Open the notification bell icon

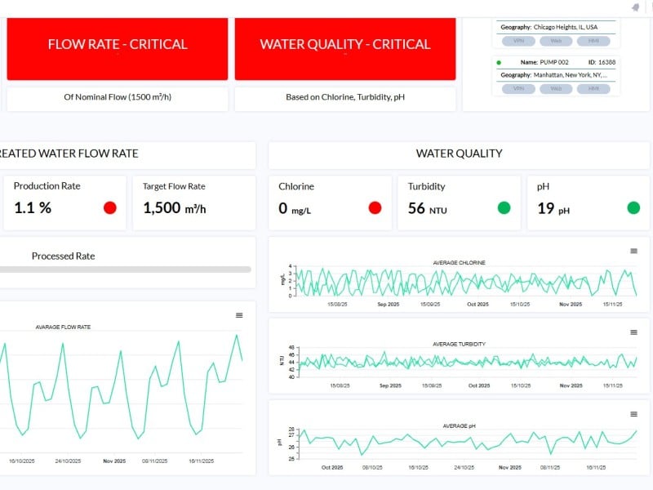(635, 7)
